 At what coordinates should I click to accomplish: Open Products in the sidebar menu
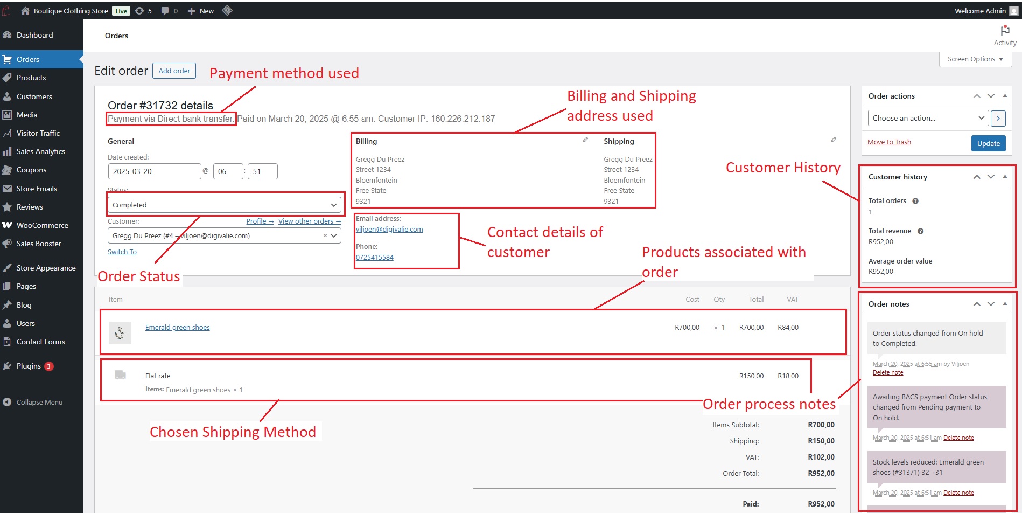(31, 78)
